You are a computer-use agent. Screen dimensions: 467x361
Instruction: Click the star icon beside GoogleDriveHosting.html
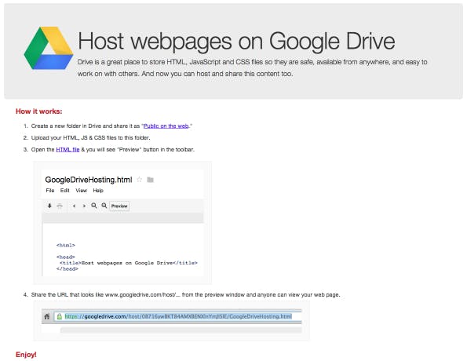click(139, 180)
